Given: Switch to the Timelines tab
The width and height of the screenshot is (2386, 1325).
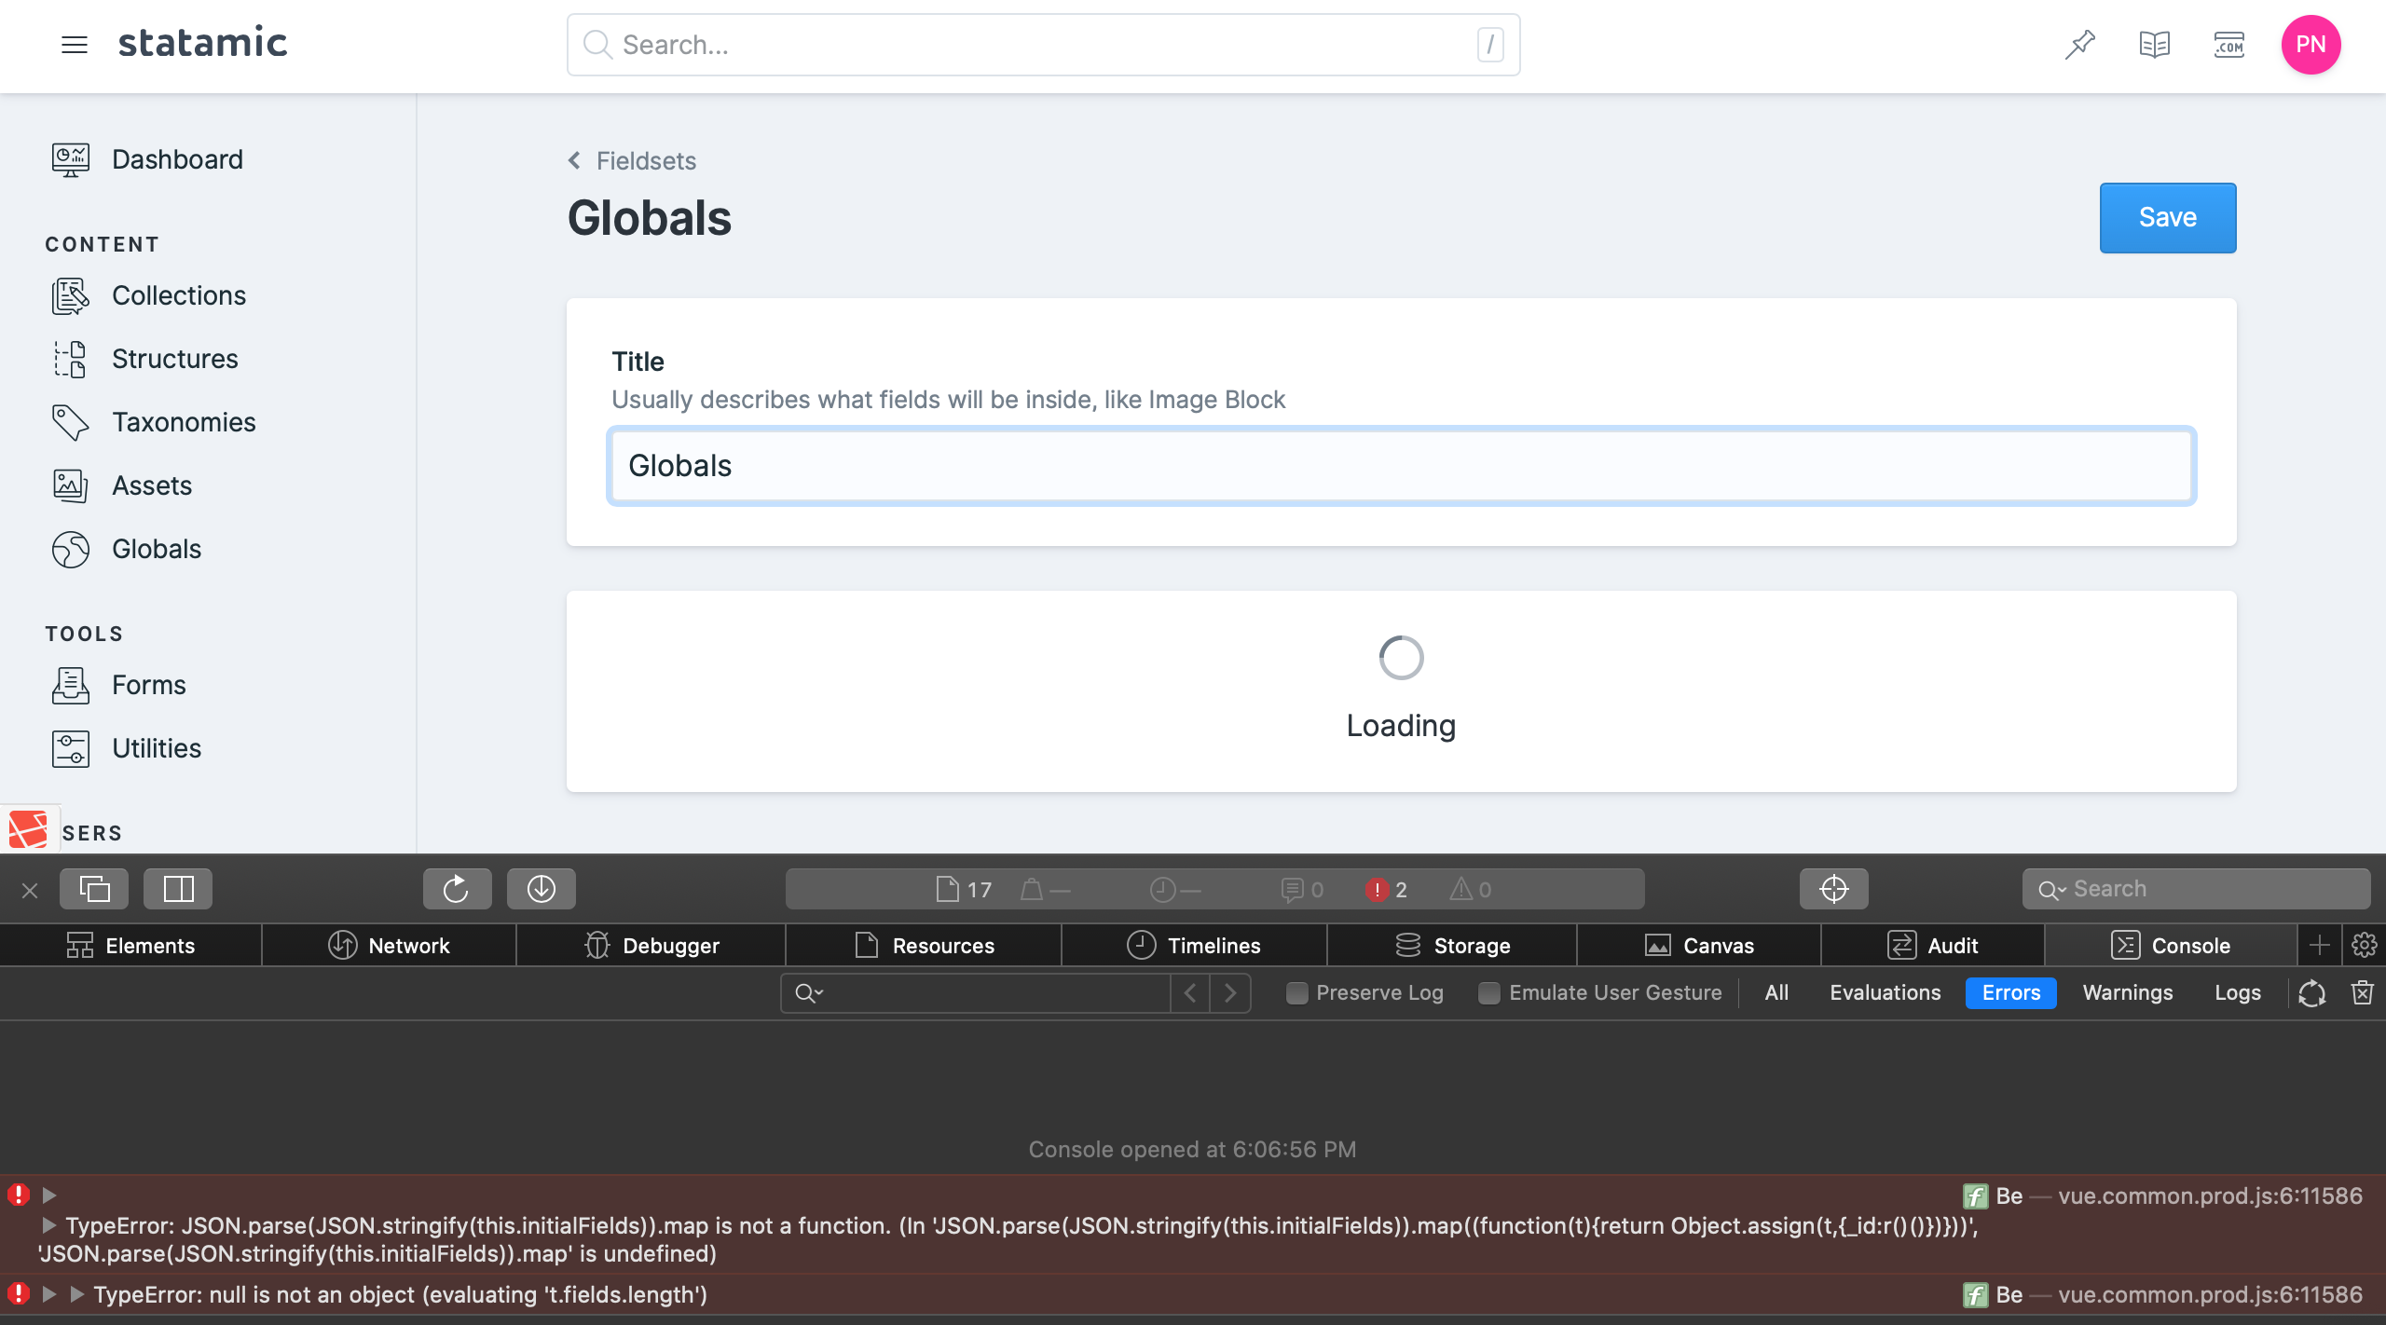Looking at the screenshot, I should (1194, 945).
